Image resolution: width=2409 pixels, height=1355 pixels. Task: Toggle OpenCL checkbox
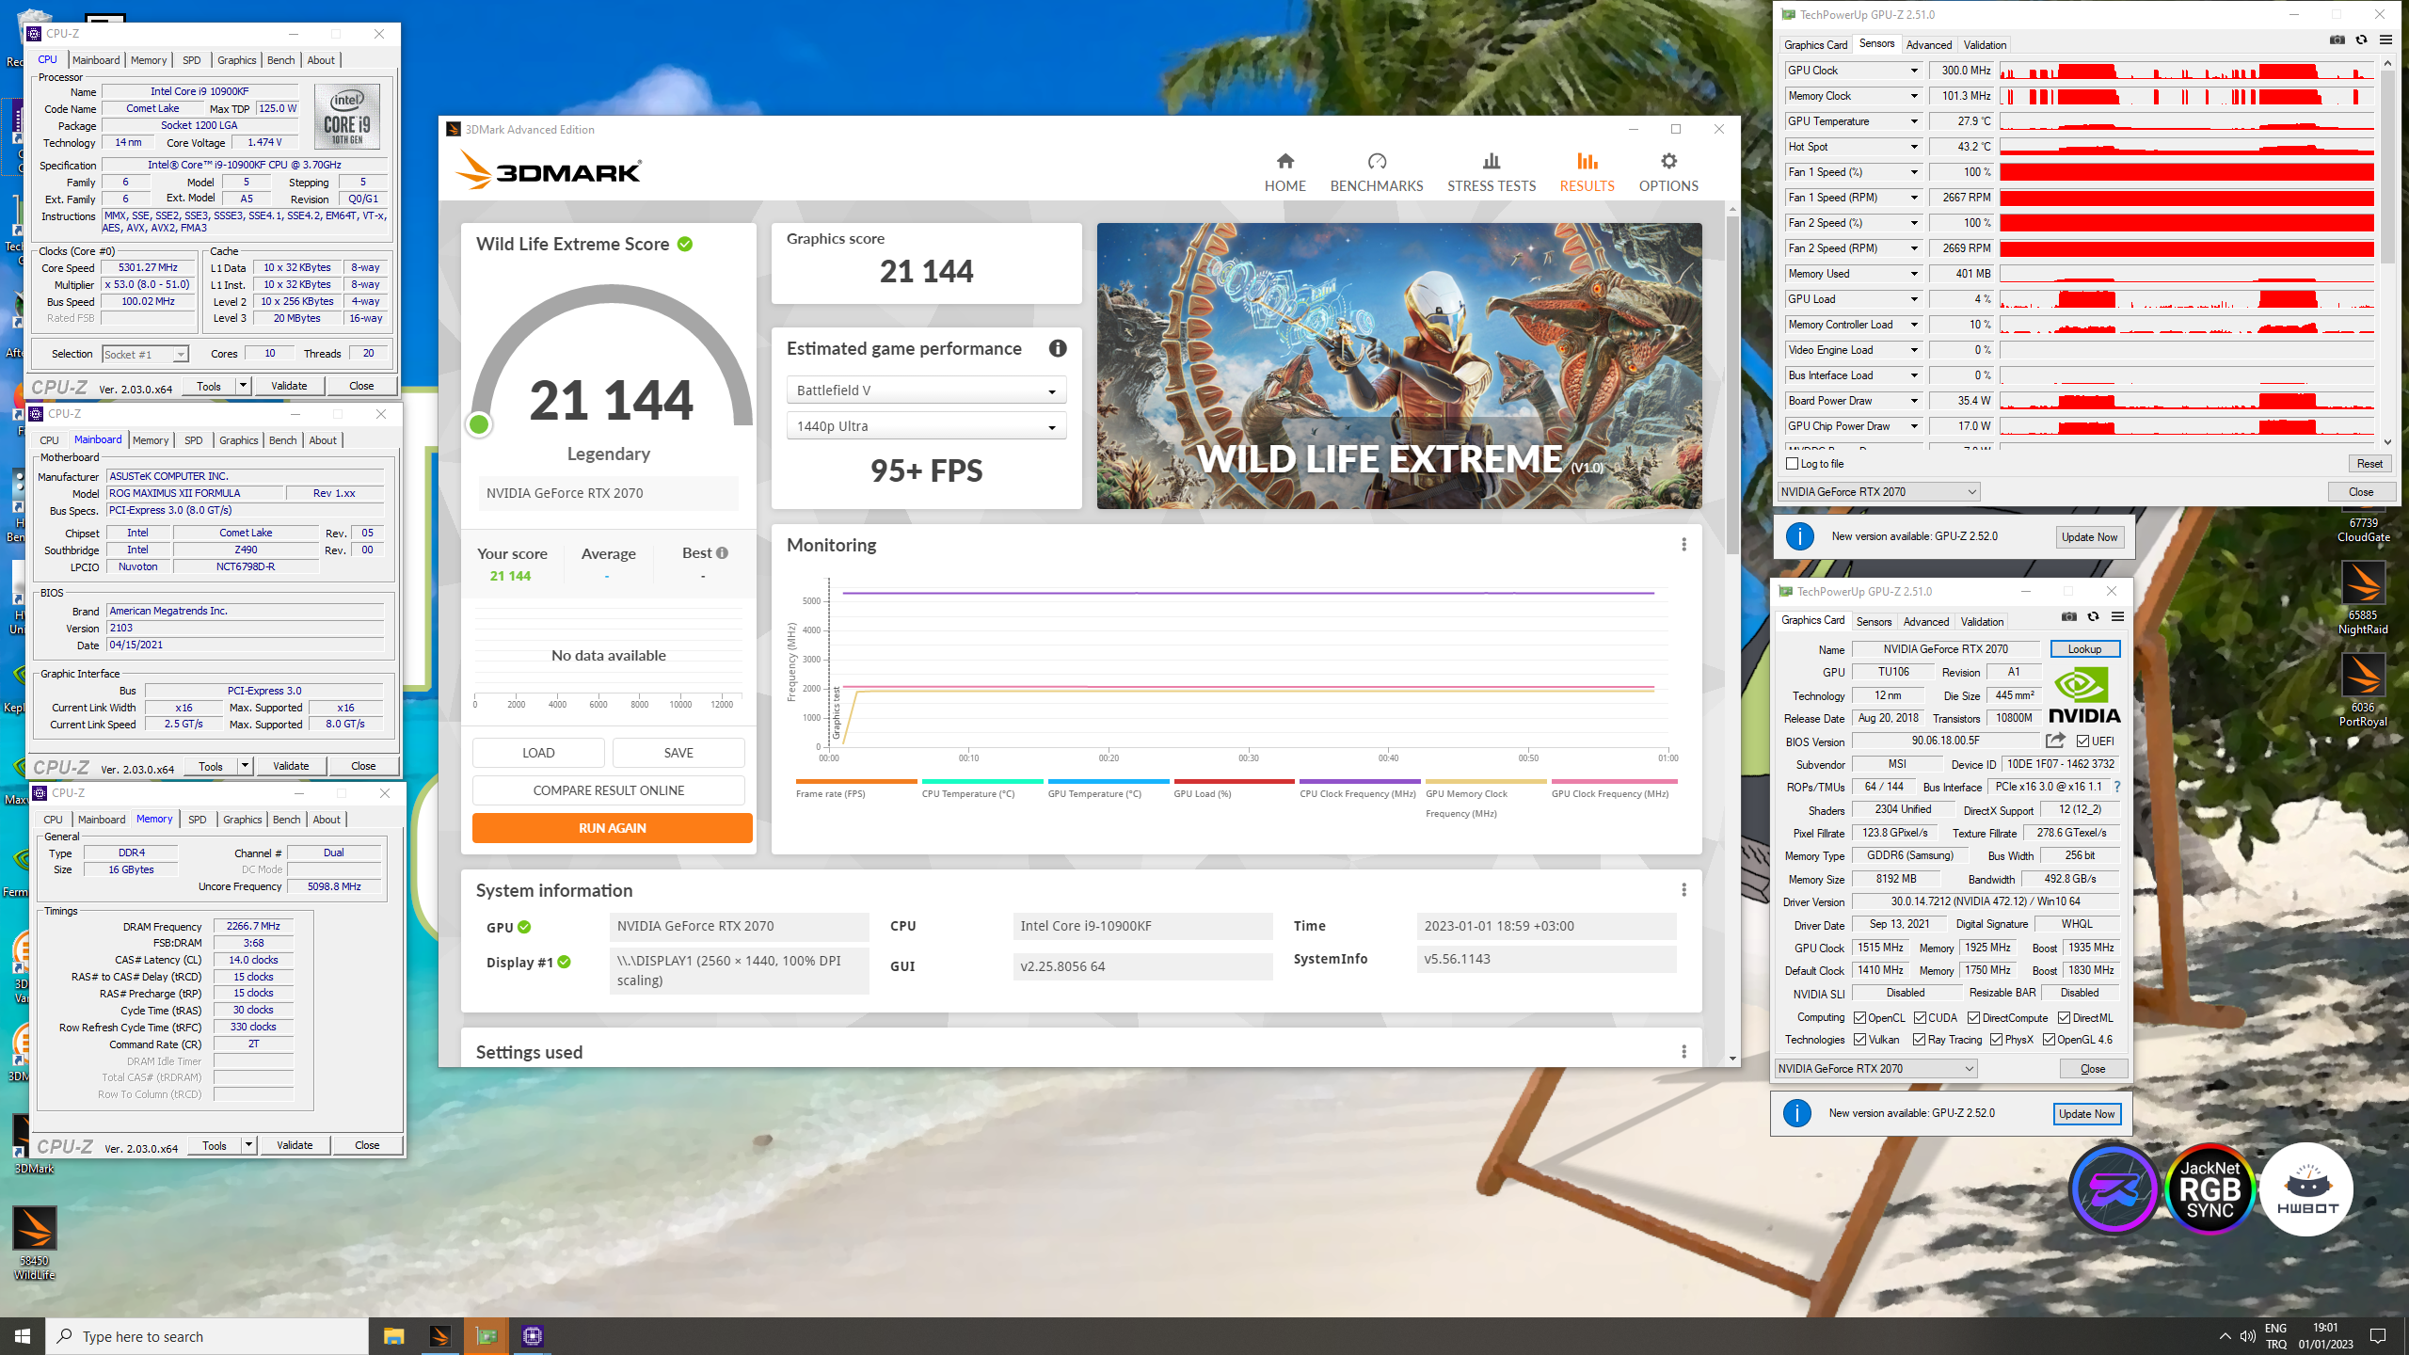(1859, 1017)
